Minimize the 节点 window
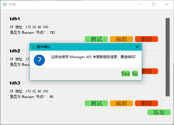 point(141,4)
